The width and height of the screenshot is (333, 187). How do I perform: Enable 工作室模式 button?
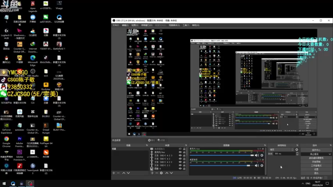pyautogui.click(x=316, y=165)
